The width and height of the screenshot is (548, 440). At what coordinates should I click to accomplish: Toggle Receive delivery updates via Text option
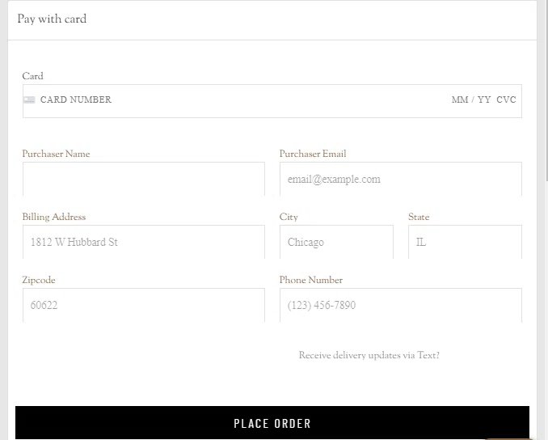369,356
